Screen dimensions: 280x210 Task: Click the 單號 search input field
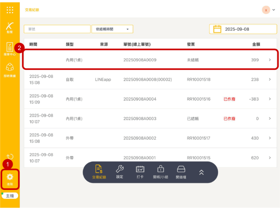pyautogui.click(x=57, y=29)
